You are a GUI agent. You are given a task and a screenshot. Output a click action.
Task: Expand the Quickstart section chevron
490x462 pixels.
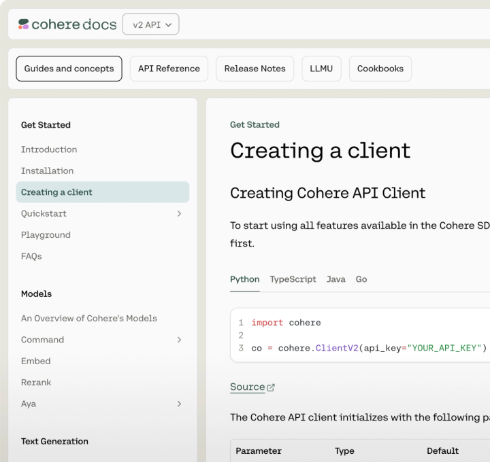[x=179, y=213]
